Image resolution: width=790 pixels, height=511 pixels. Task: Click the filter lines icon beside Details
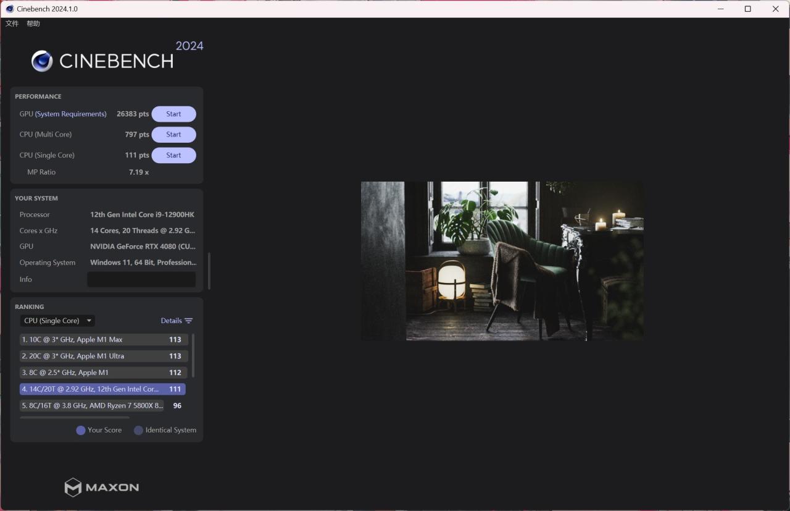pyautogui.click(x=189, y=321)
